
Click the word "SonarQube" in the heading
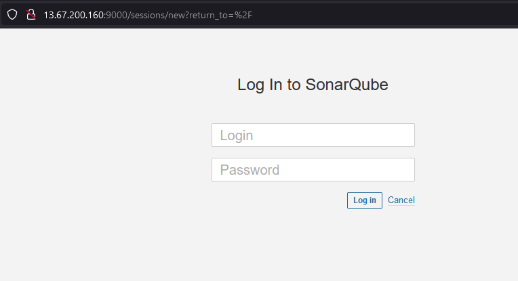[x=346, y=85]
